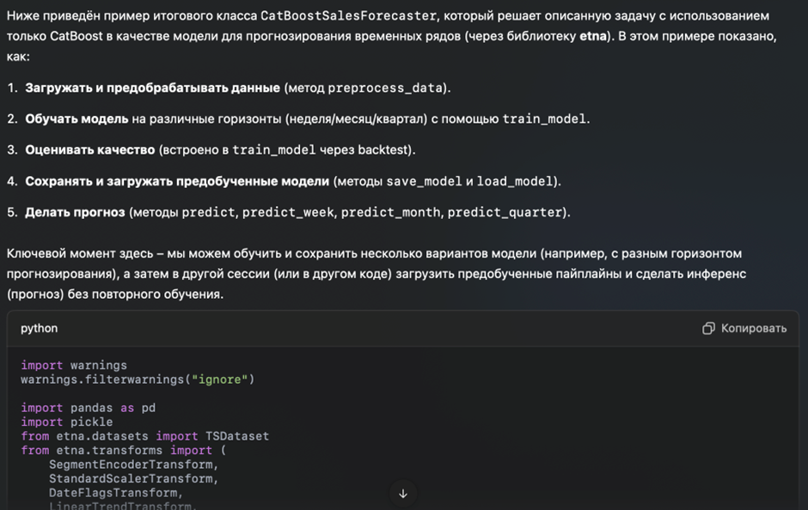The height and width of the screenshot is (510, 808).
Task: Click the bold "etna" library name
Action: (593, 36)
